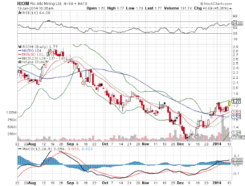
Task: Click the candlestick icon beside RIOM (Daily)
Action: pyautogui.click(x=20, y=47)
